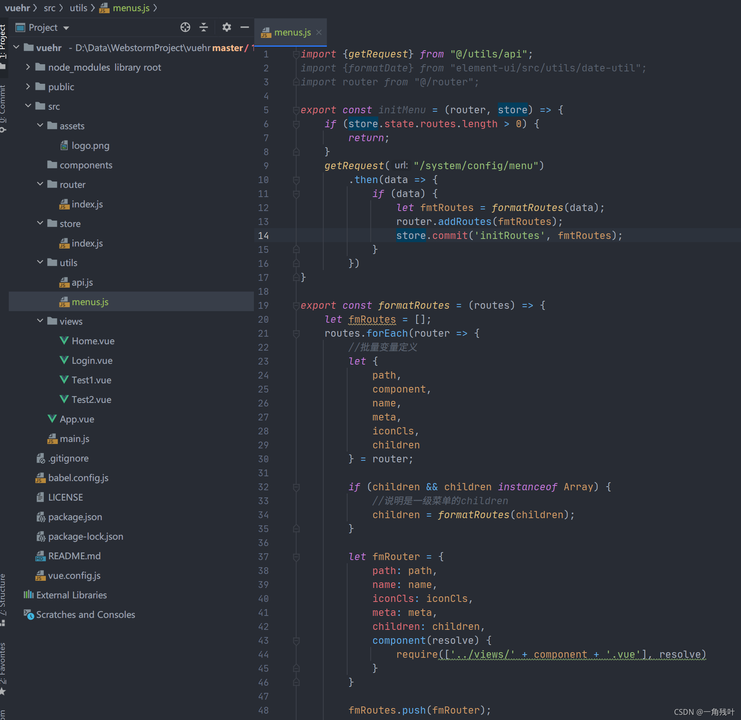Select the public folder icon
The width and height of the screenshot is (741, 720).
40,87
